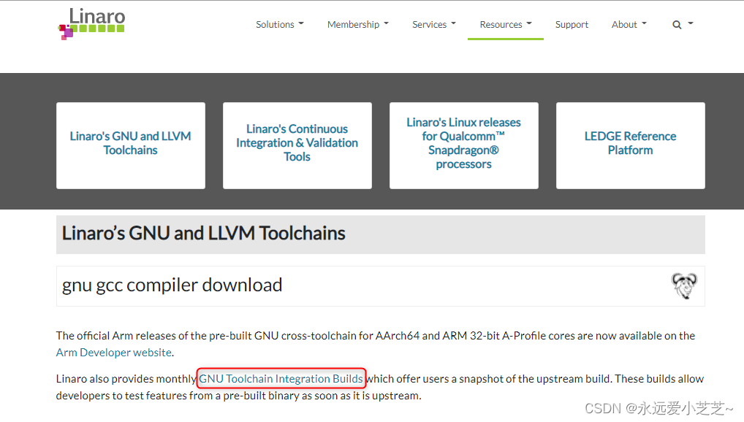Open the search magnifier icon

(x=677, y=25)
